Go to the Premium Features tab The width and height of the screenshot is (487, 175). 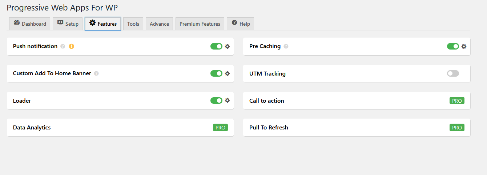(200, 24)
